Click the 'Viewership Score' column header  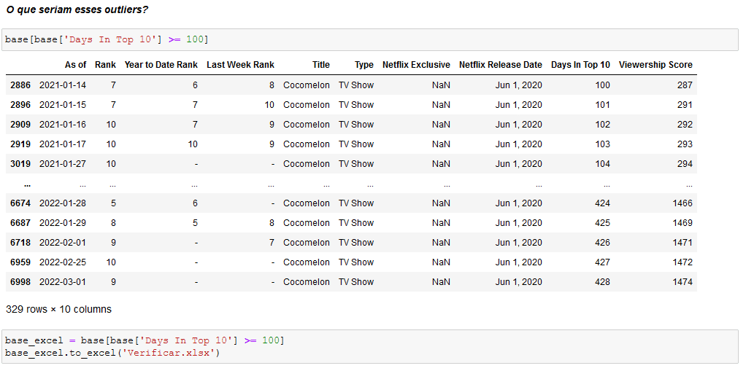pos(655,65)
